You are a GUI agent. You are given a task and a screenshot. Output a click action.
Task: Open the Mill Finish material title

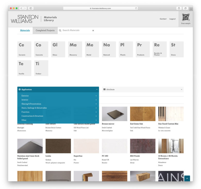point(135,156)
